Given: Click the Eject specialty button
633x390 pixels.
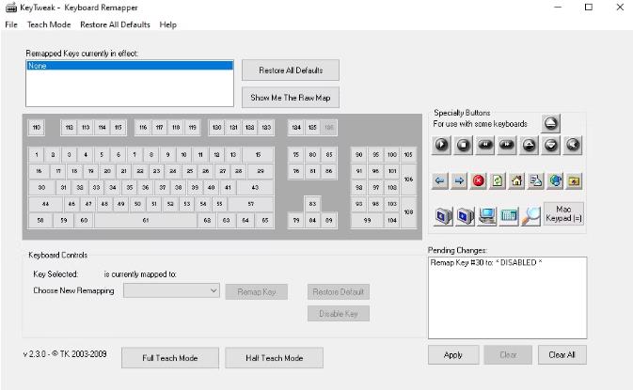Looking at the screenshot, I should click(x=551, y=123).
